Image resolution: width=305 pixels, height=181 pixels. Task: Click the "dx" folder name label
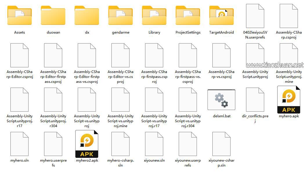(x=87, y=32)
